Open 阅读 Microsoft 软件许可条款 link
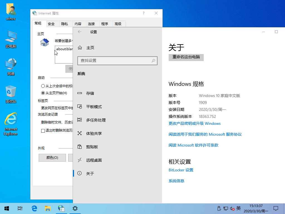The height and width of the screenshot is (214, 285). [x=193, y=145]
